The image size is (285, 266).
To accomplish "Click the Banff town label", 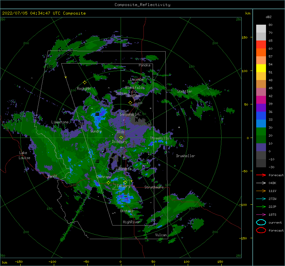I will 52,176.
